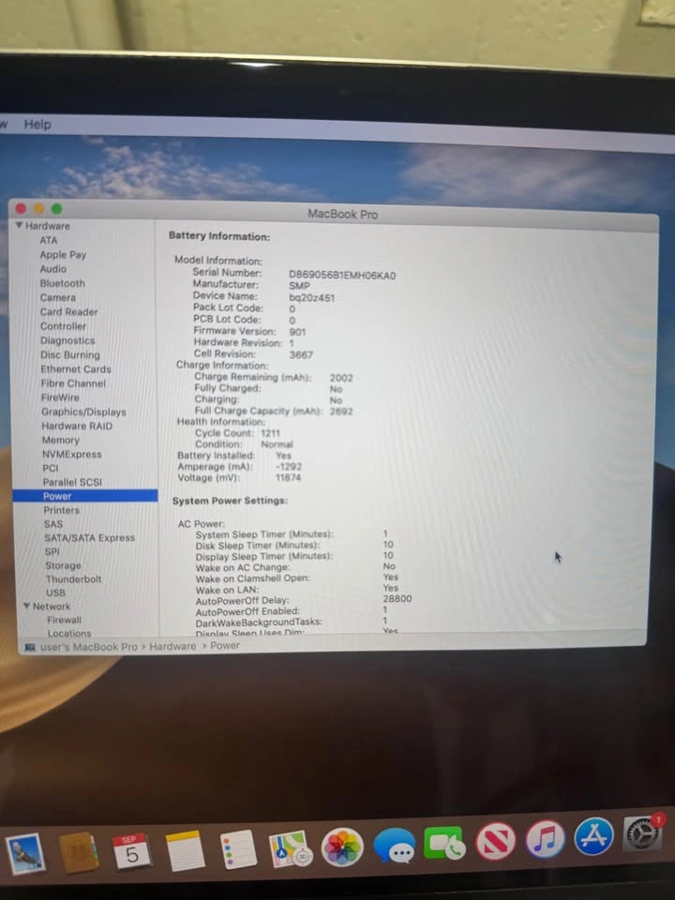Click Full Charge Capacity value 2692
The image size is (675, 900).
(x=341, y=411)
